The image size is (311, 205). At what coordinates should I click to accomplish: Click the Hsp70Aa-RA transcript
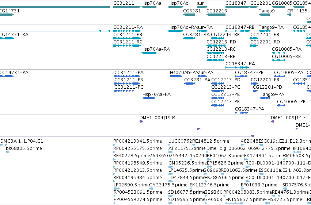149,53
